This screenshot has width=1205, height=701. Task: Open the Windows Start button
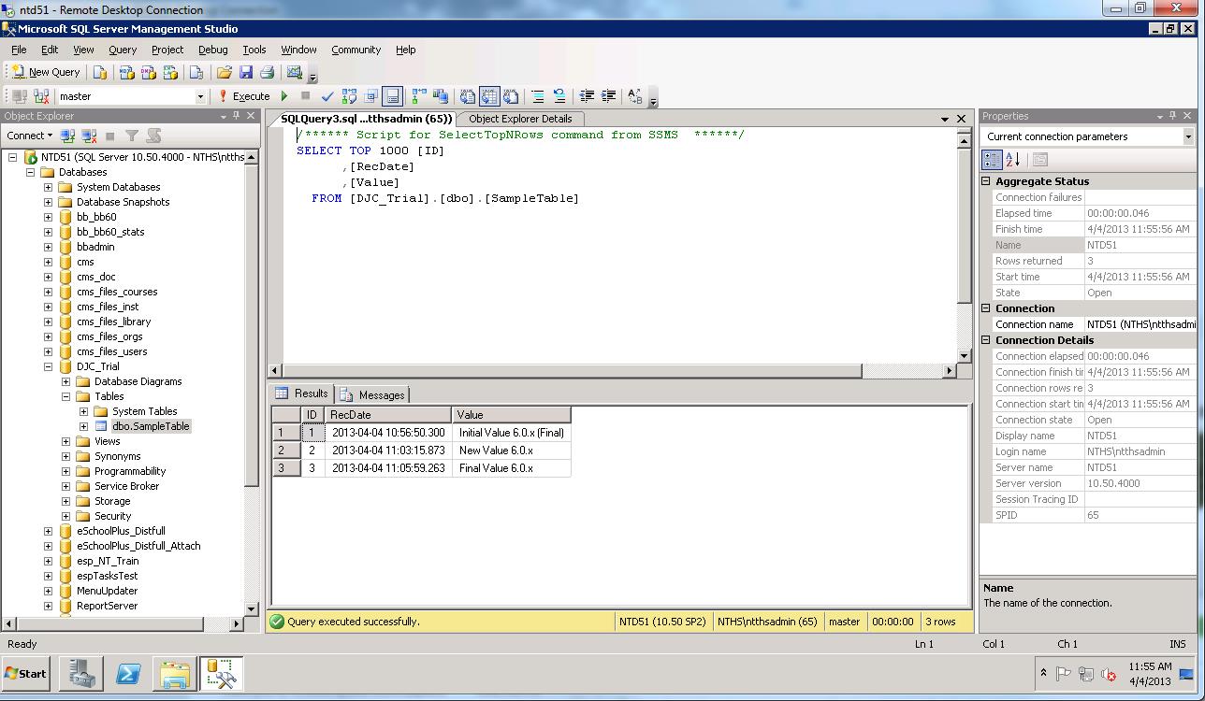[26, 673]
